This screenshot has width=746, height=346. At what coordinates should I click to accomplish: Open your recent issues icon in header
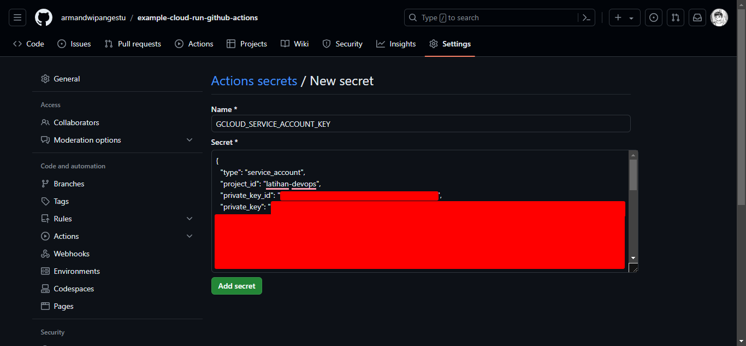[653, 17]
